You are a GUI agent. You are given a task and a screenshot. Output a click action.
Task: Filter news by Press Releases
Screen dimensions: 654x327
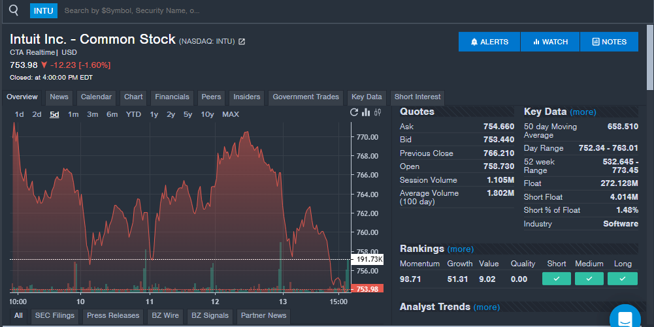[113, 316]
